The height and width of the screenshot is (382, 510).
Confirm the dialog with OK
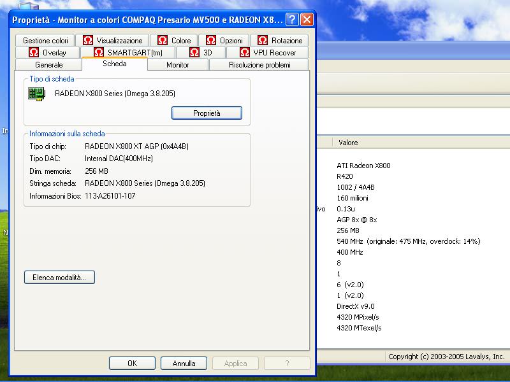coord(132,363)
